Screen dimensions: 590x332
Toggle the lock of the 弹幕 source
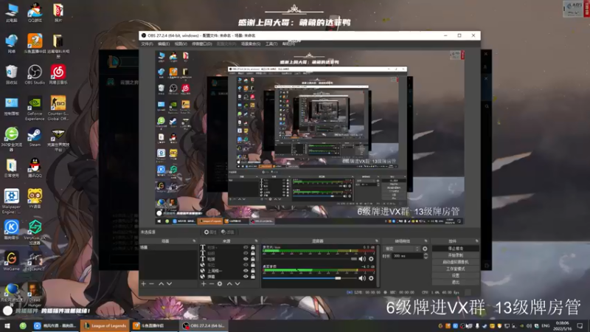[253, 277]
